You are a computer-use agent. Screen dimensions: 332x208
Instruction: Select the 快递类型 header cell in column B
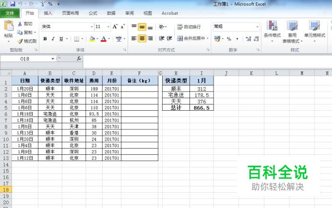tap(50, 81)
